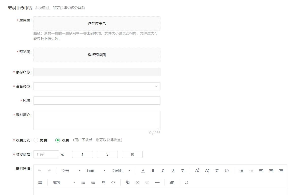
Task: Click the text direction icon after the horizontal rule
Action: coord(172,182)
